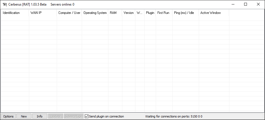Sort by the Identification column header

click(15, 13)
